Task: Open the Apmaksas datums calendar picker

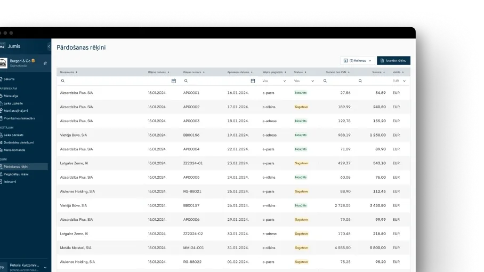Action: (x=253, y=81)
